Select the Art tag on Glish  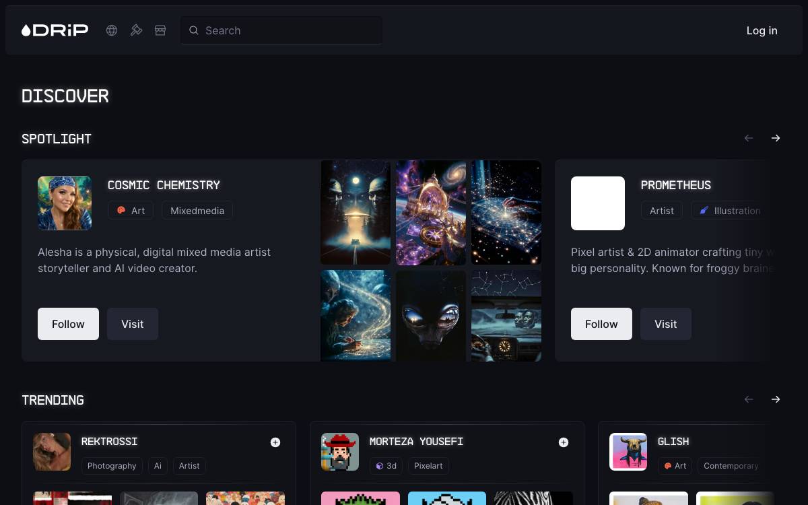click(675, 465)
